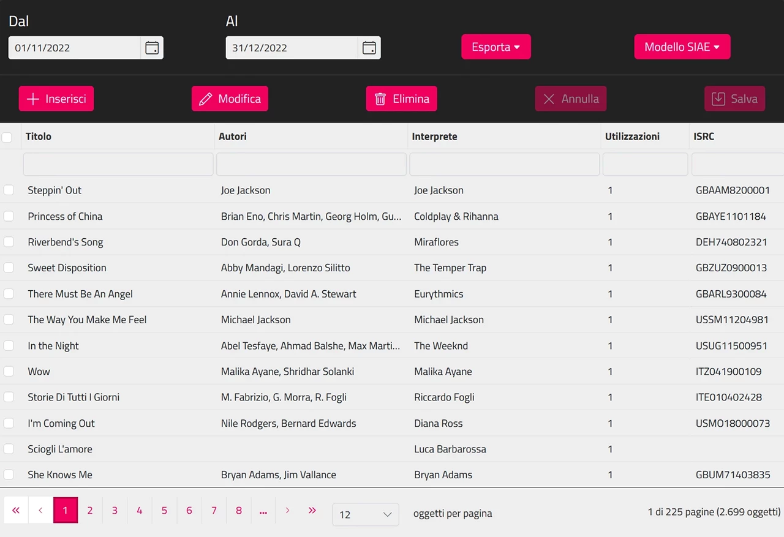Click the interpreter 'Eurythmics'

point(439,294)
